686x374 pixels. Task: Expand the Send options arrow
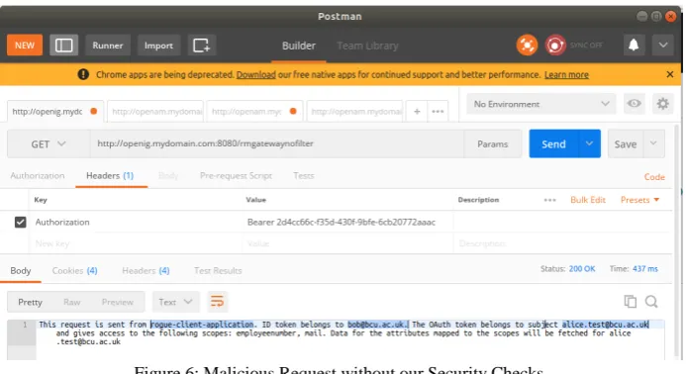(x=589, y=143)
